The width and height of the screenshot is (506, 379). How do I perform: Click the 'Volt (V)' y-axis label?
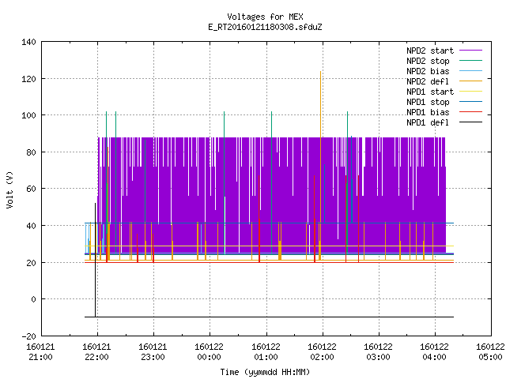pos(9,189)
